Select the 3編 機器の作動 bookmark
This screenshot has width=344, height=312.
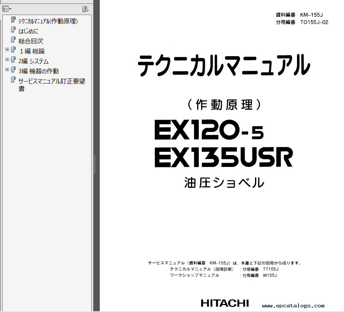pyautogui.click(x=39, y=71)
